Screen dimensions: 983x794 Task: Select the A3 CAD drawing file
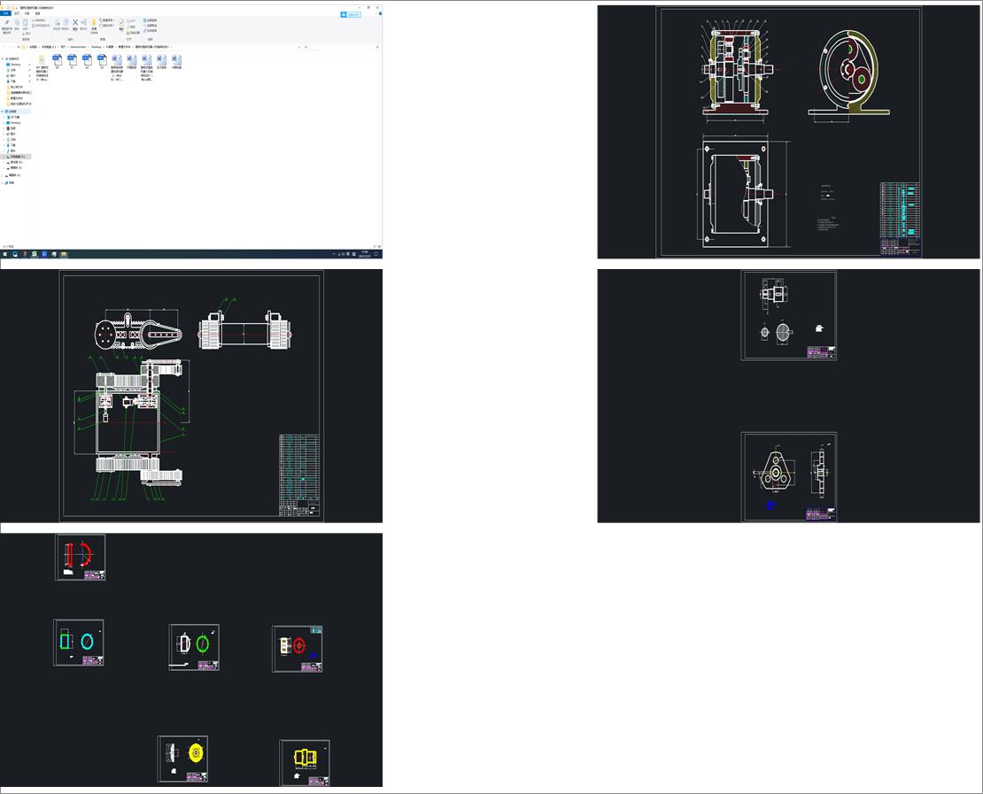click(x=102, y=61)
